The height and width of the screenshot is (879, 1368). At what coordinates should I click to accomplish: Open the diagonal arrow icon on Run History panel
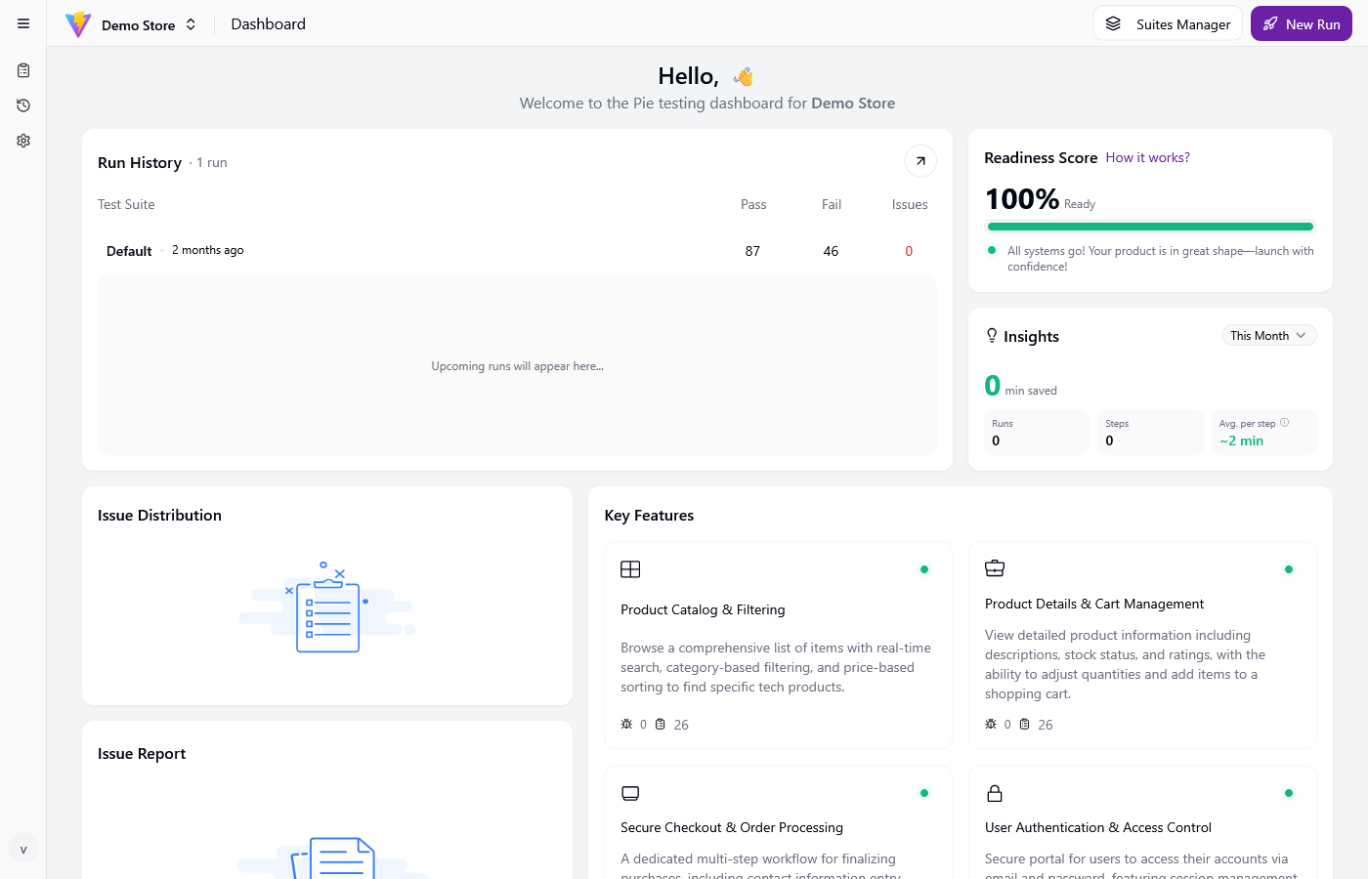[919, 160]
